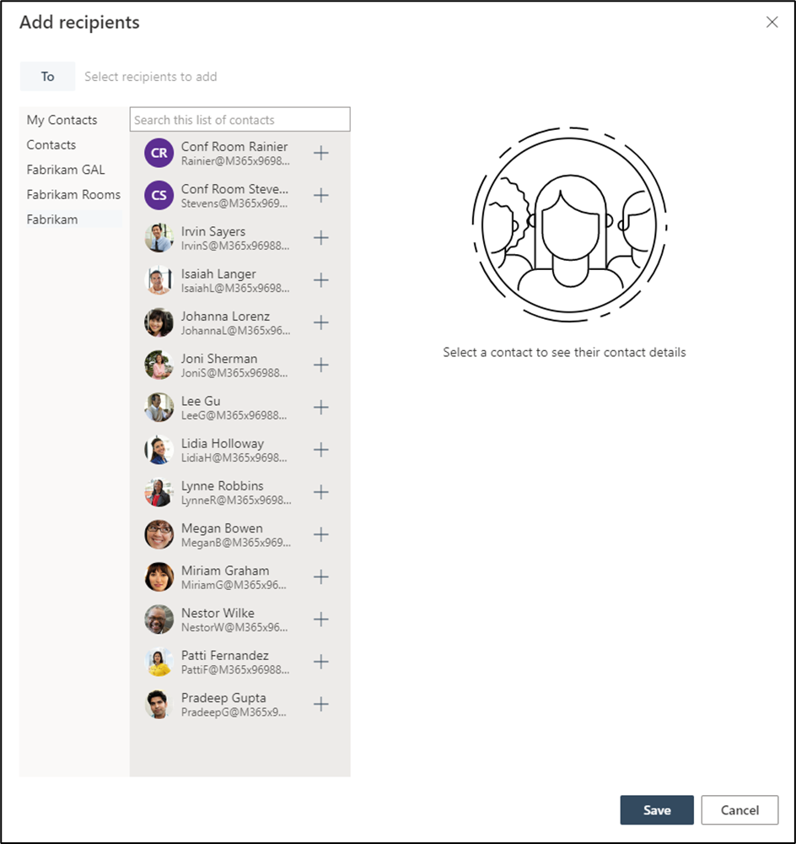Click the CR avatar for Conf Room Rainier
796x844 pixels.
click(x=159, y=153)
